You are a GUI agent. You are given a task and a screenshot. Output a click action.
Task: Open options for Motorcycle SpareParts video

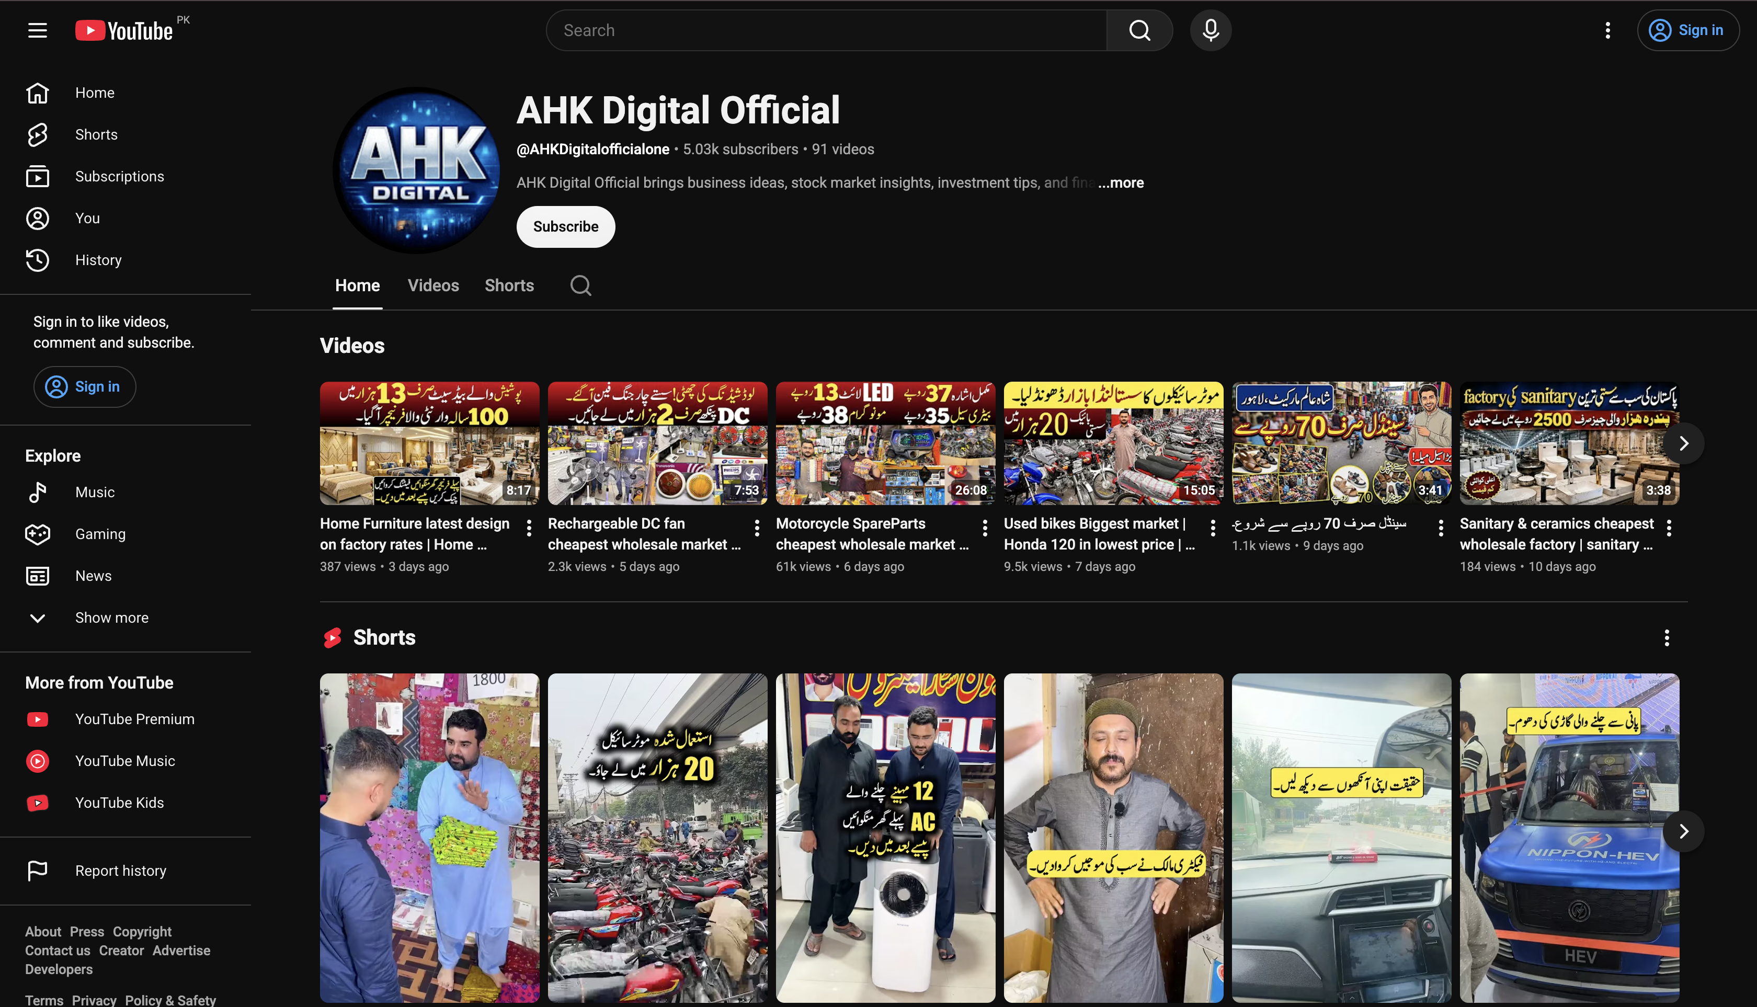click(985, 528)
